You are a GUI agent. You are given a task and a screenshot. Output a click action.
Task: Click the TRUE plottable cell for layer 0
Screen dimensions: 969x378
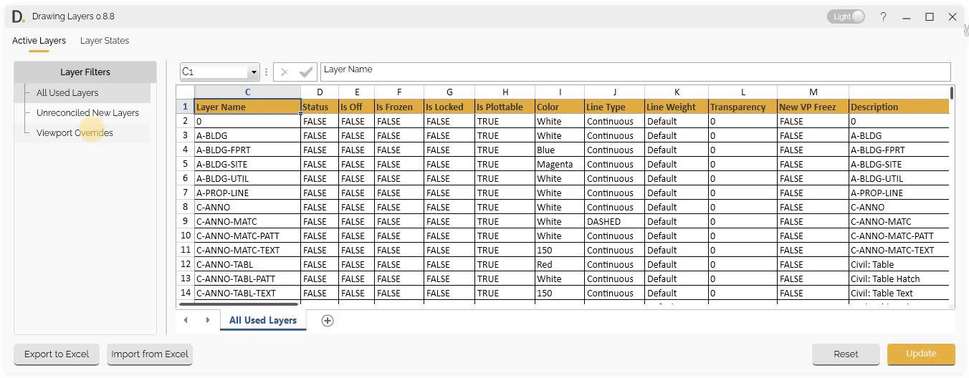click(505, 121)
